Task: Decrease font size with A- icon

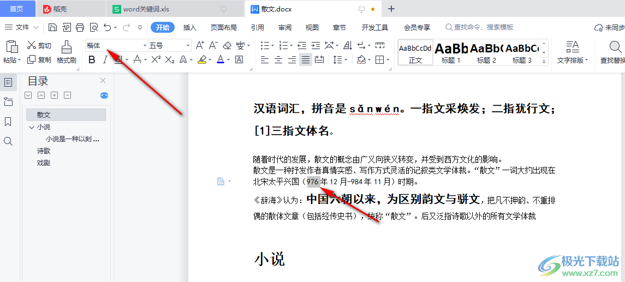Action: tap(213, 45)
